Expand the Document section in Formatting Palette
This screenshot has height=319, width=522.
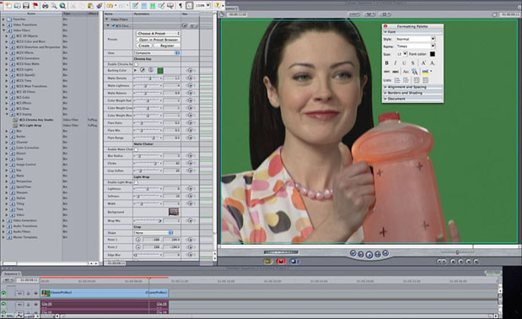385,99
